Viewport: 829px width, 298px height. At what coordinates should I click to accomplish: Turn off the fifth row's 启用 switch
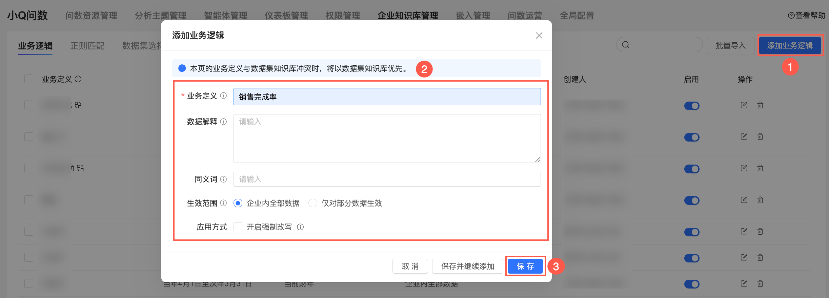(x=692, y=232)
